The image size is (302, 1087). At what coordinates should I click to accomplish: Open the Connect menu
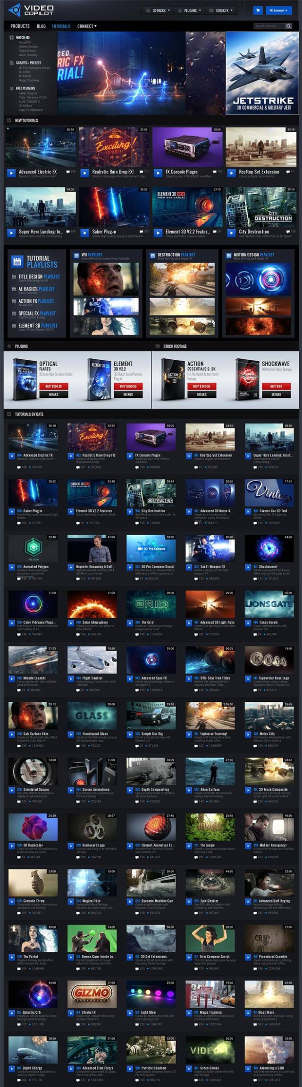(87, 26)
